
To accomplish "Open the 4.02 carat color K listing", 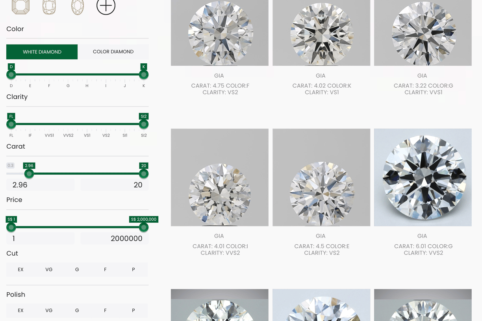I will [x=322, y=89].
